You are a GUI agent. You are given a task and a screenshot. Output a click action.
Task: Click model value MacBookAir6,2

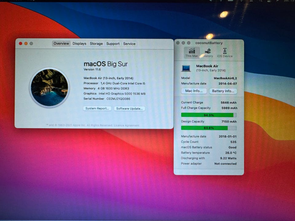[x=225, y=78]
